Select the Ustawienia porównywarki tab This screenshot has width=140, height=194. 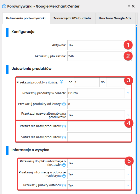26,18
